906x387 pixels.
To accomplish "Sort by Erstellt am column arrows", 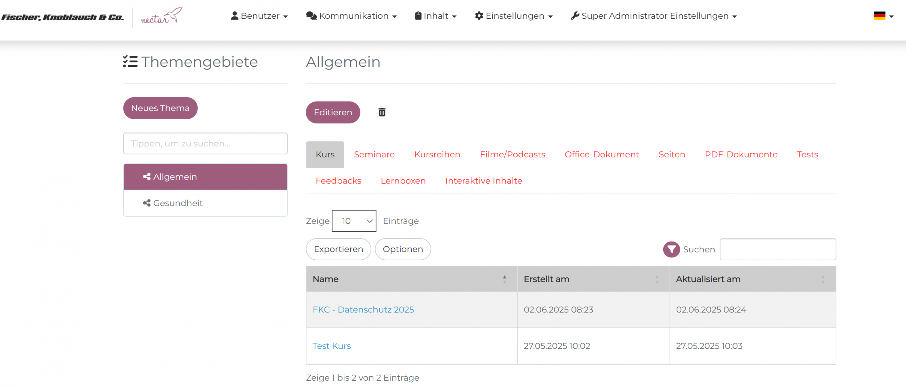I will click(656, 279).
